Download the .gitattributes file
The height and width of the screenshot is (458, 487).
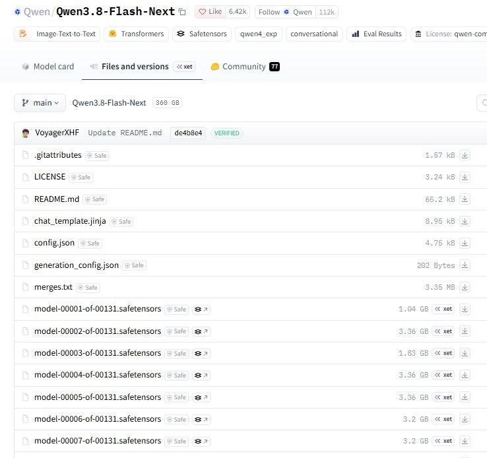(x=465, y=155)
